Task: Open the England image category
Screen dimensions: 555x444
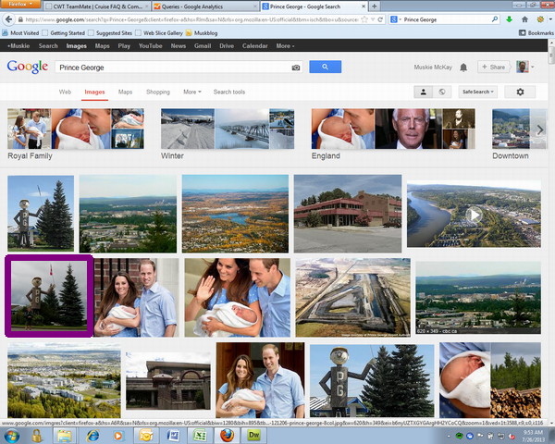Action: tap(393, 134)
